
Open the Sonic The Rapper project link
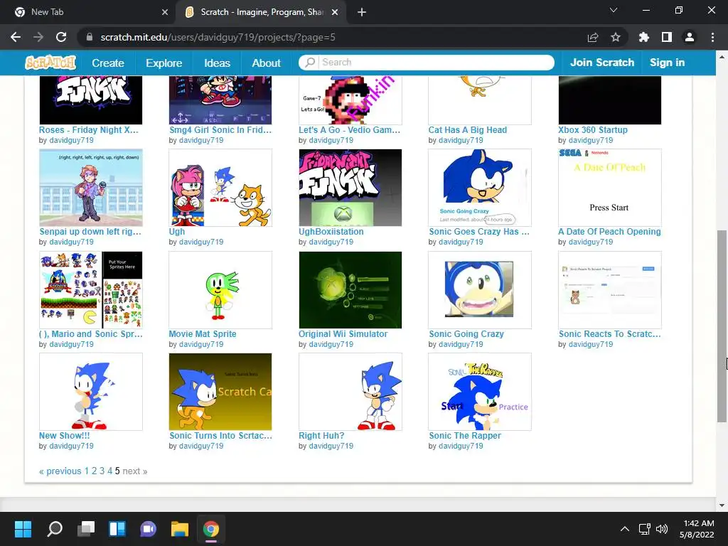[465, 436]
